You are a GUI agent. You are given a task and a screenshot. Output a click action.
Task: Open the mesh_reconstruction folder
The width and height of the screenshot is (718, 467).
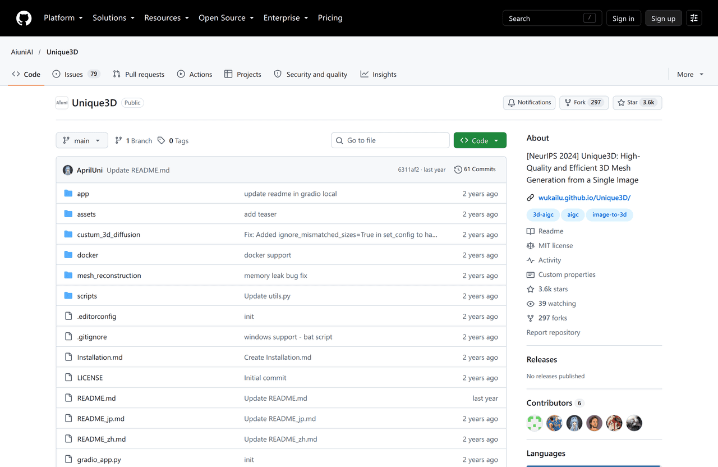(x=109, y=276)
